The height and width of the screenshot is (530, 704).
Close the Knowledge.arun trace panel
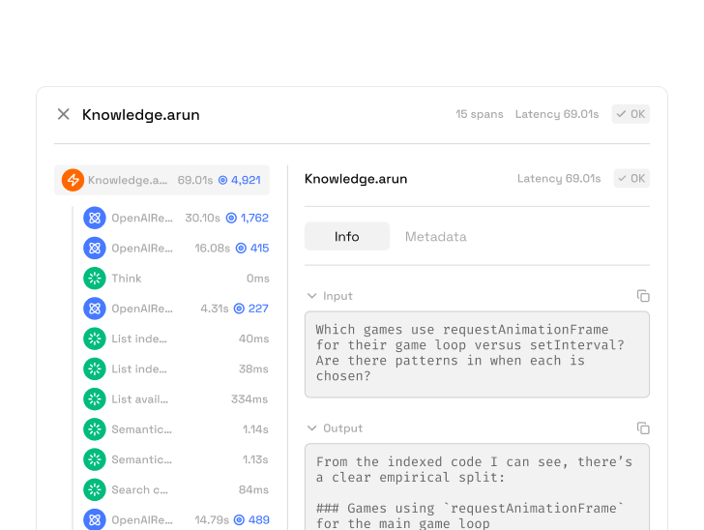tap(64, 114)
